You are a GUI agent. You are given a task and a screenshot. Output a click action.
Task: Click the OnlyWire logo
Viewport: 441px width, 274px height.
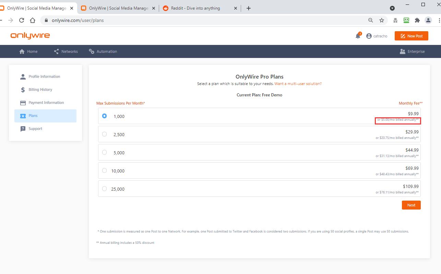tap(30, 36)
